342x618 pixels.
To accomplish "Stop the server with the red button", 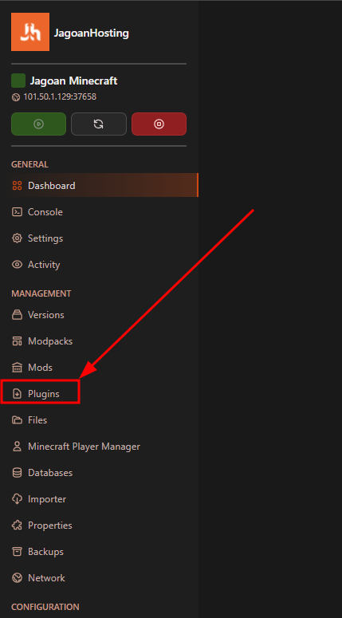I will pos(159,124).
